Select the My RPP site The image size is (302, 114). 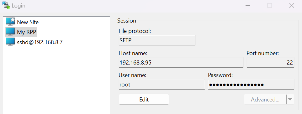pos(21,32)
